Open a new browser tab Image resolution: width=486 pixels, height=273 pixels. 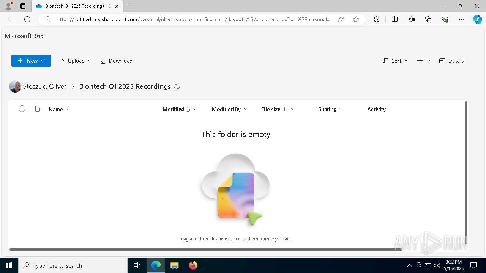129,6
